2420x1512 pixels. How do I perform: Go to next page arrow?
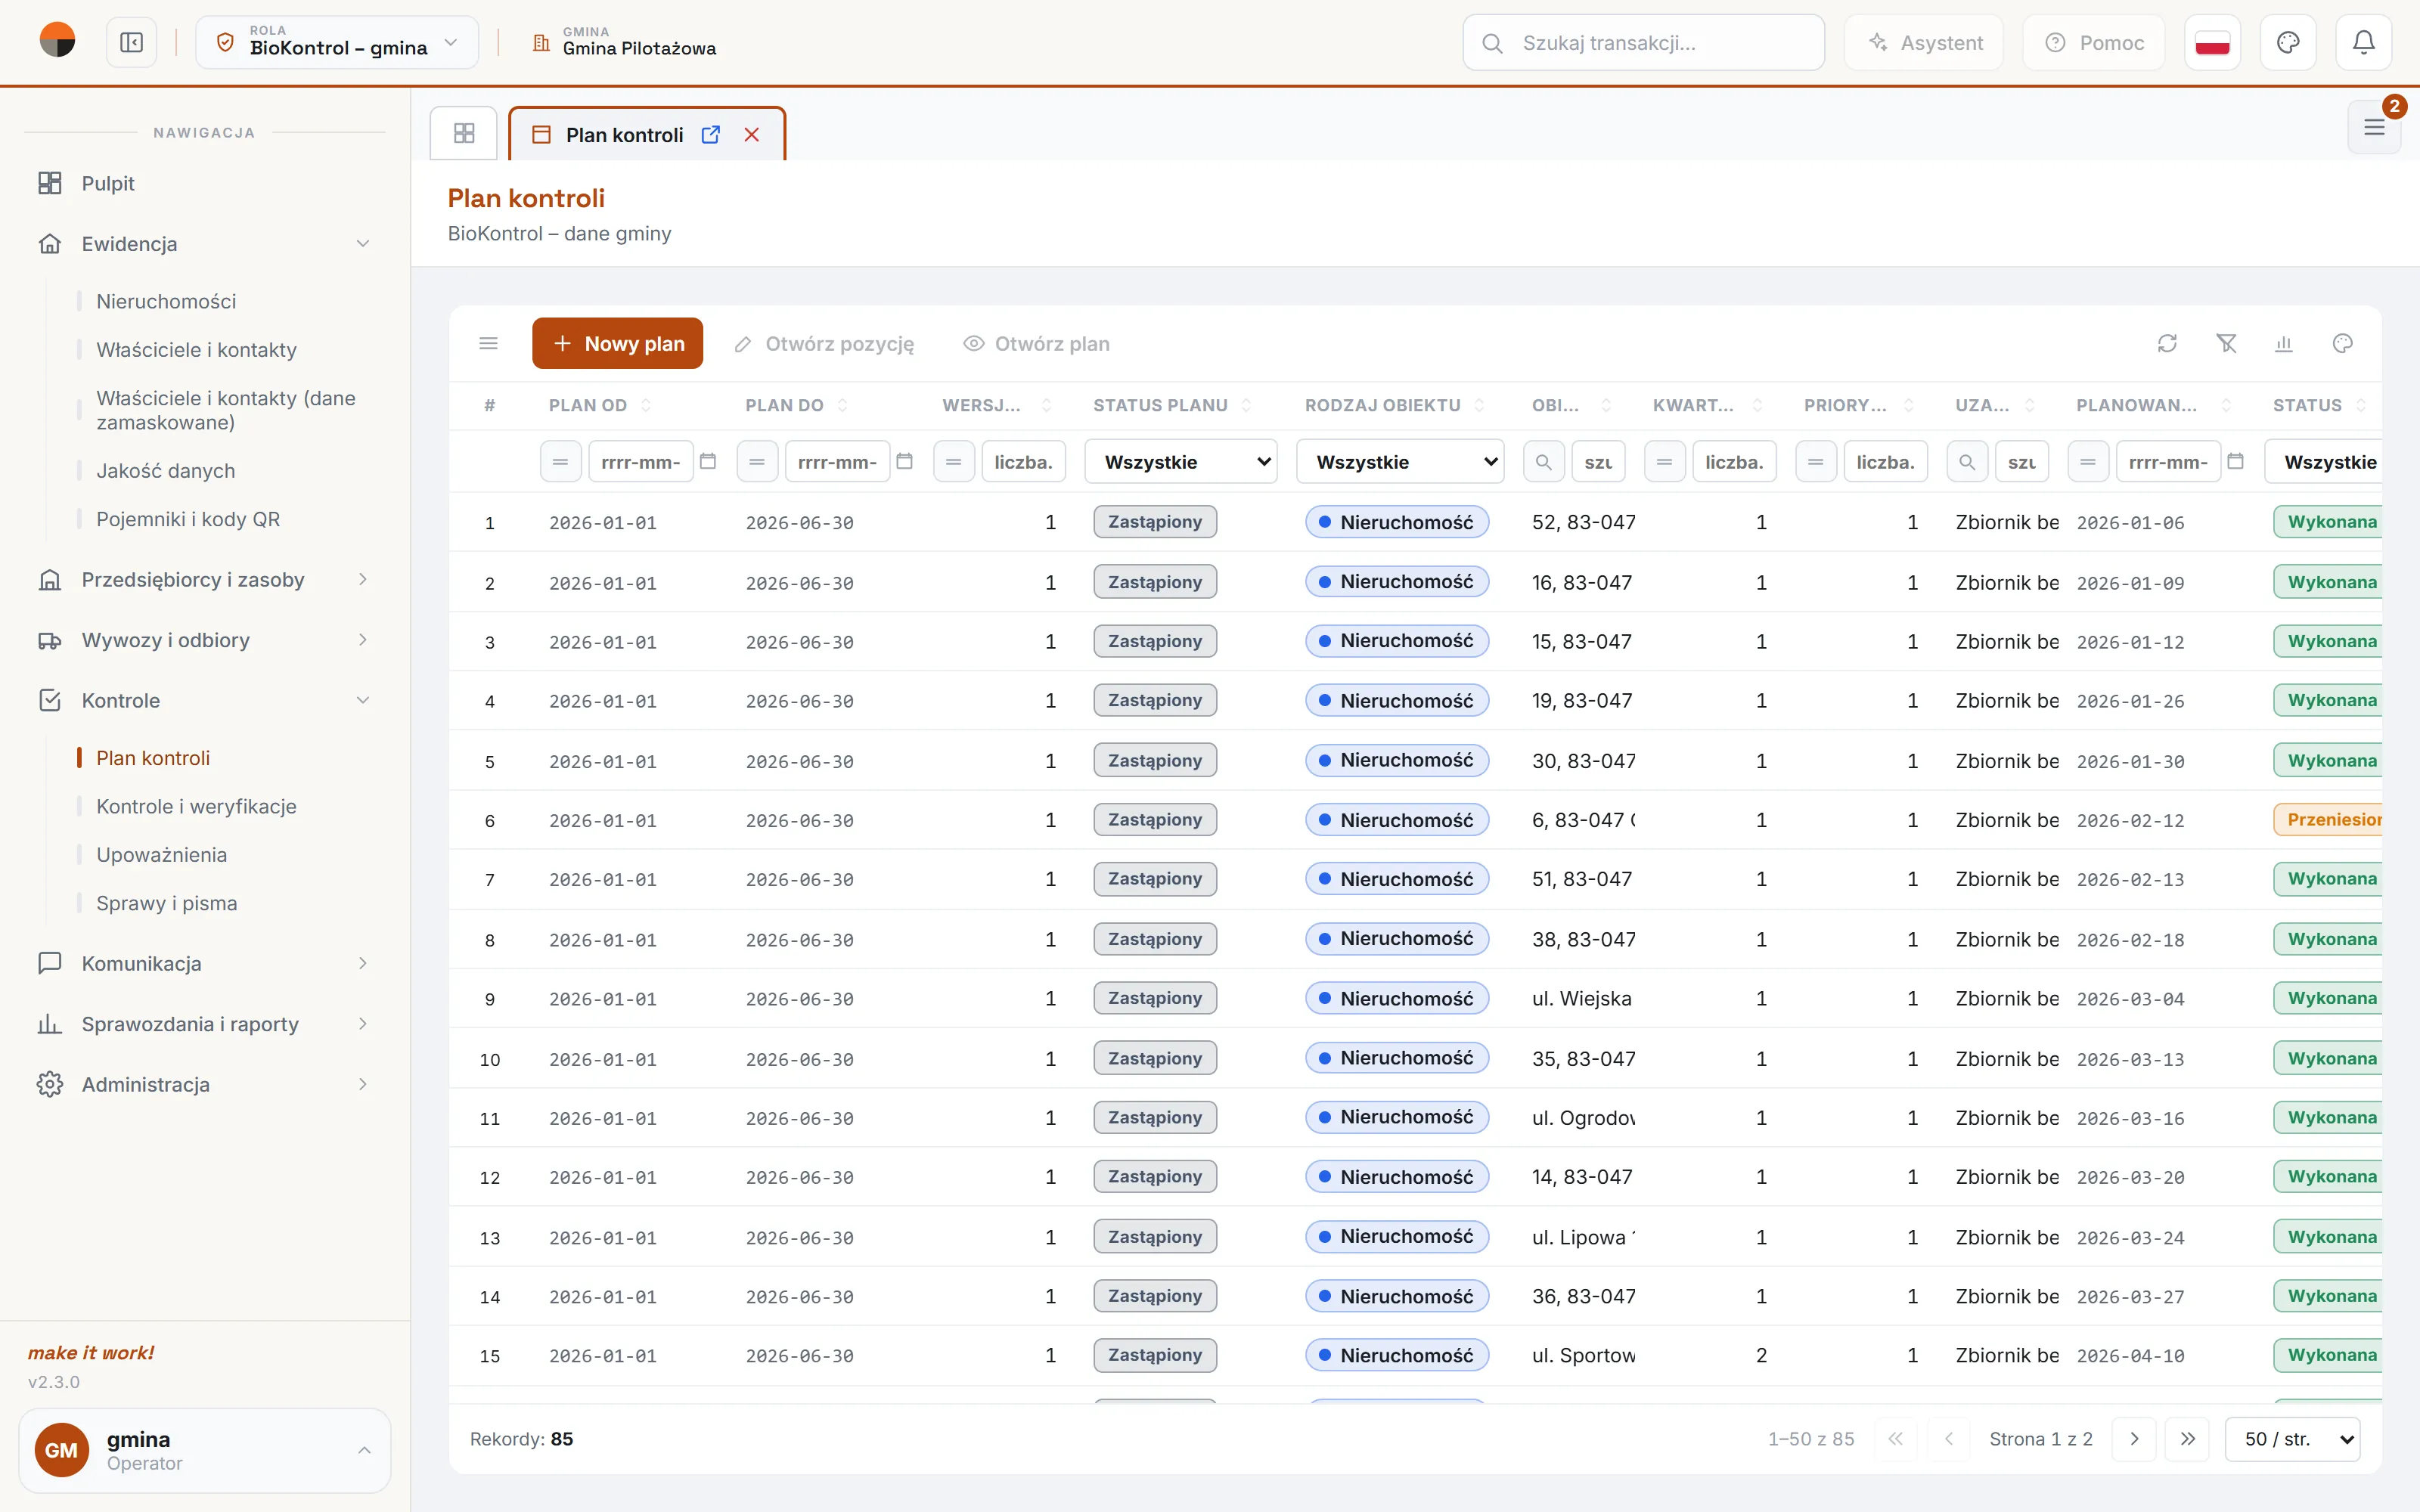tap(2134, 1439)
